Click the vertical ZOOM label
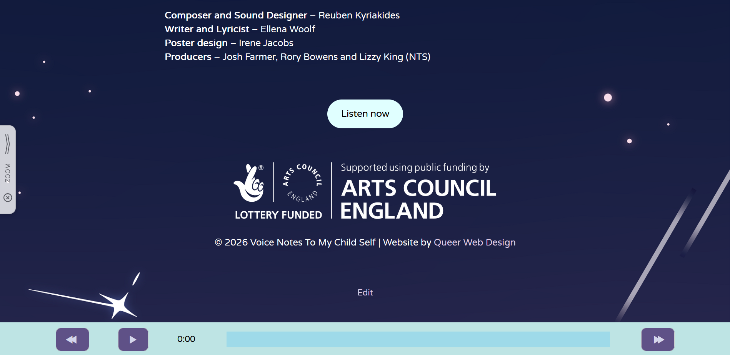The width and height of the screenshot is (730, 355). (8, 173)
